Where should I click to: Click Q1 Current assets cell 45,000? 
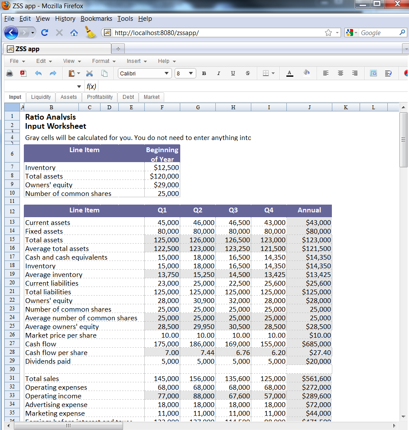[x=162, y=222]
